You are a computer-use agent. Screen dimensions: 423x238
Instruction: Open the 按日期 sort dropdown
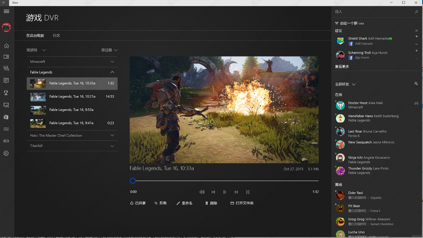tap(109, 50)
